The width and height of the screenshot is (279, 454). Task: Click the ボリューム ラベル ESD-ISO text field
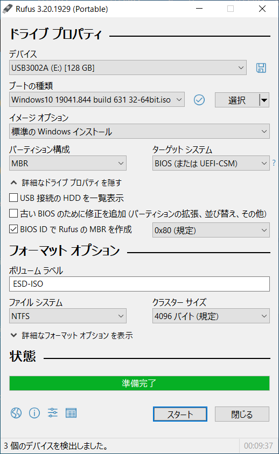pyautogui.click(x=139, y=284)
